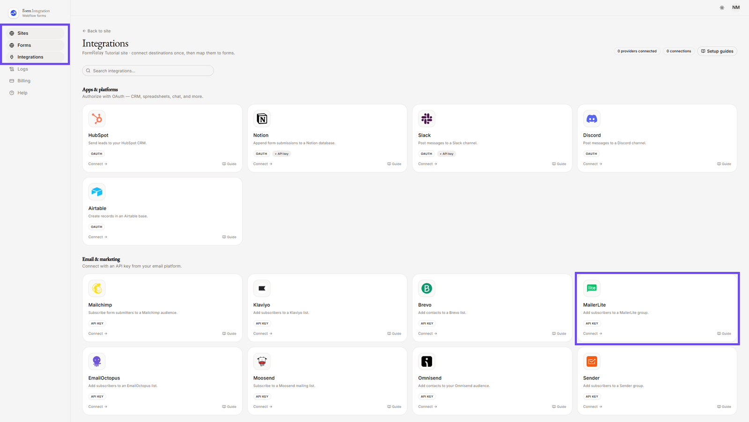Viewport: 749px width, 422px height.
Task: Click Connect on the Omnisend card
Action: tap(427, 407)
